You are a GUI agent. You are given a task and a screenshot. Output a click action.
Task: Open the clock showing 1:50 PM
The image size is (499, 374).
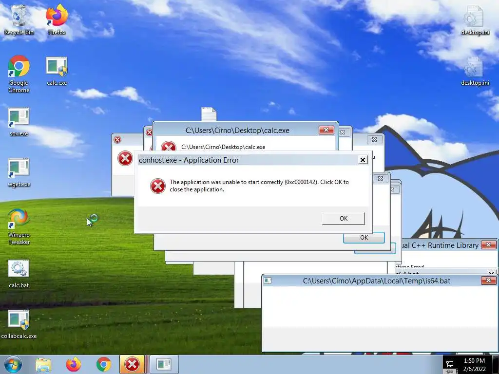tap(474, 365)
